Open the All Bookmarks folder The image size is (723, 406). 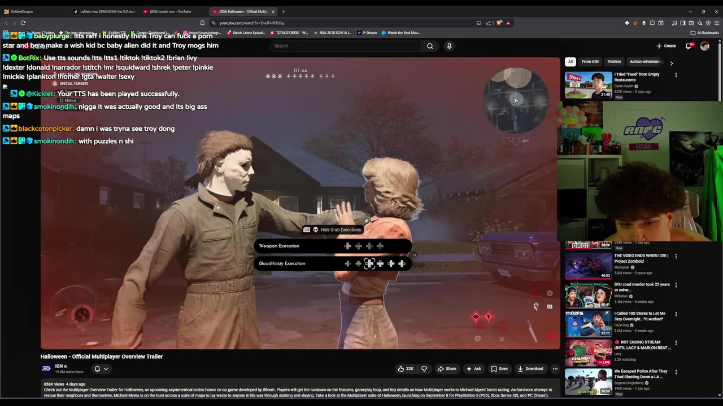[704, 33]
